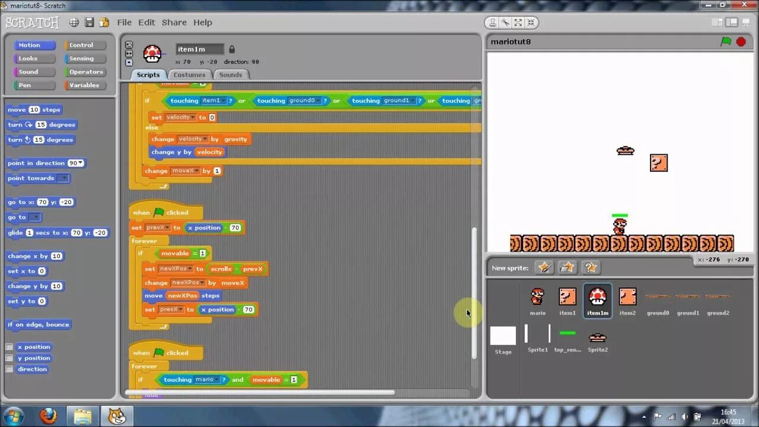Show the Looks block category
Viewport: 759px width, 427px height.
34,58
